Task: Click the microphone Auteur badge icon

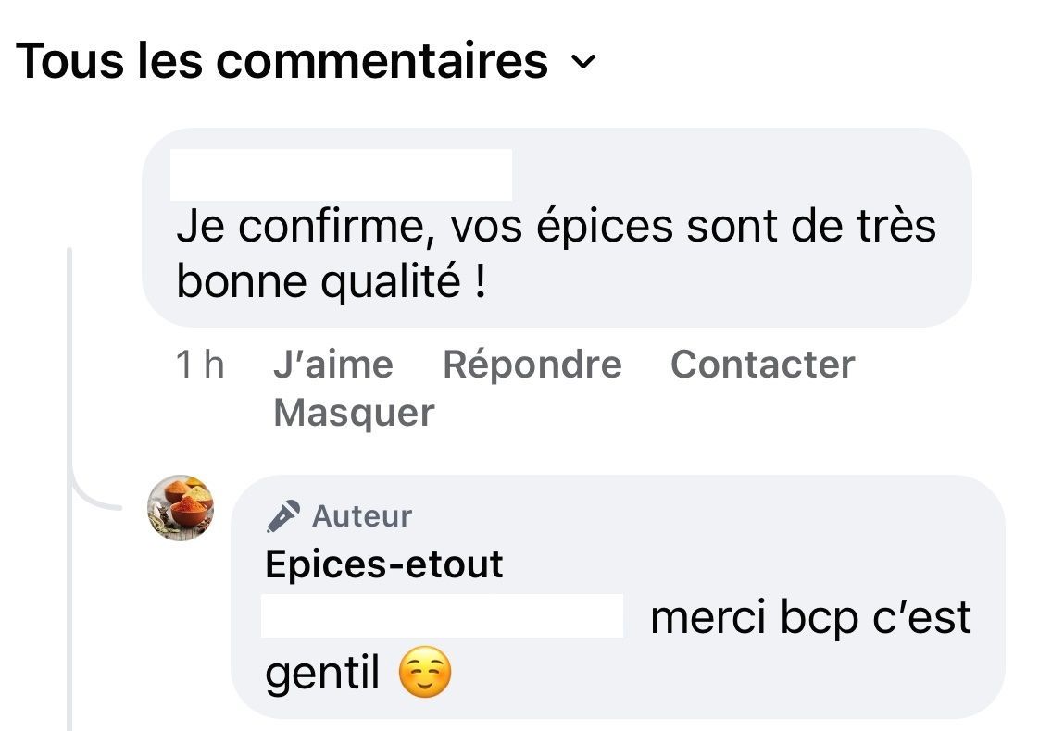Action: (x=283, y=516)
